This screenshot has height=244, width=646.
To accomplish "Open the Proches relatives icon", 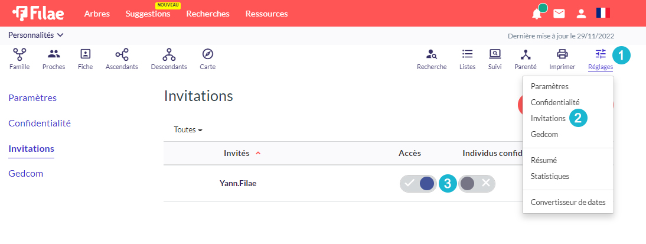I will tap(54, 54).
